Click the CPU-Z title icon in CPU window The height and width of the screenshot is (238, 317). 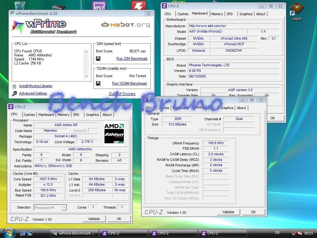(x=11, y=107)
